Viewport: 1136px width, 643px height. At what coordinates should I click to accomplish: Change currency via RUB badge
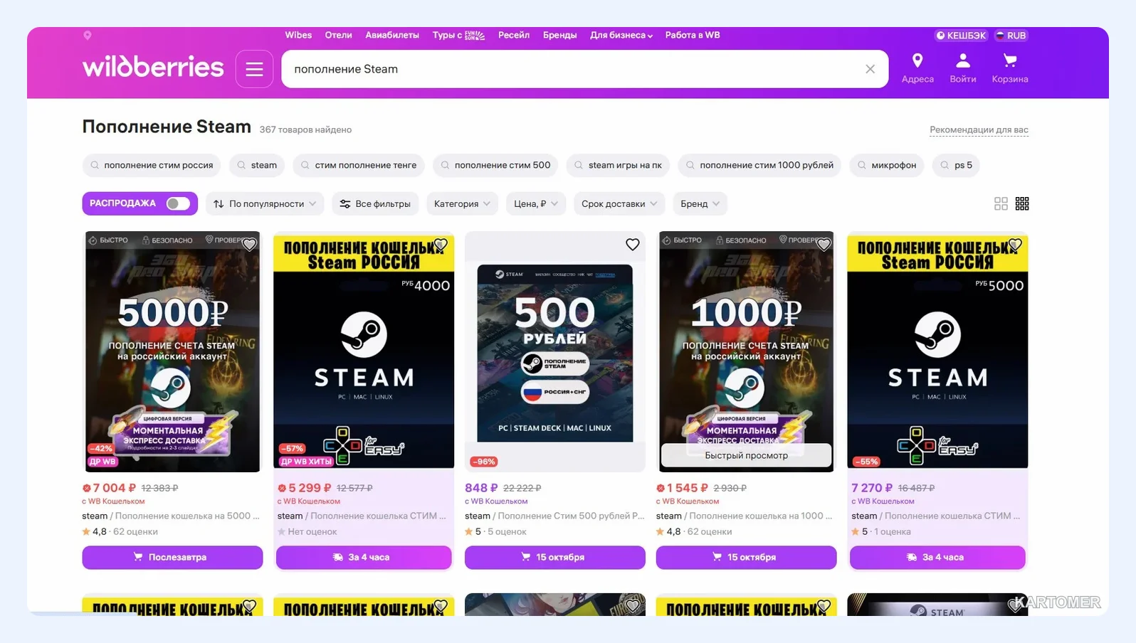coord(1011,36)
